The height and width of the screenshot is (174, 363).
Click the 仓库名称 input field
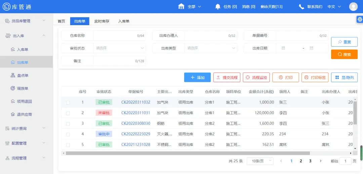coord(114,36)
